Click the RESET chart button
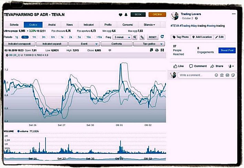Viewport: 244px width, 168px height. point(152,37)
